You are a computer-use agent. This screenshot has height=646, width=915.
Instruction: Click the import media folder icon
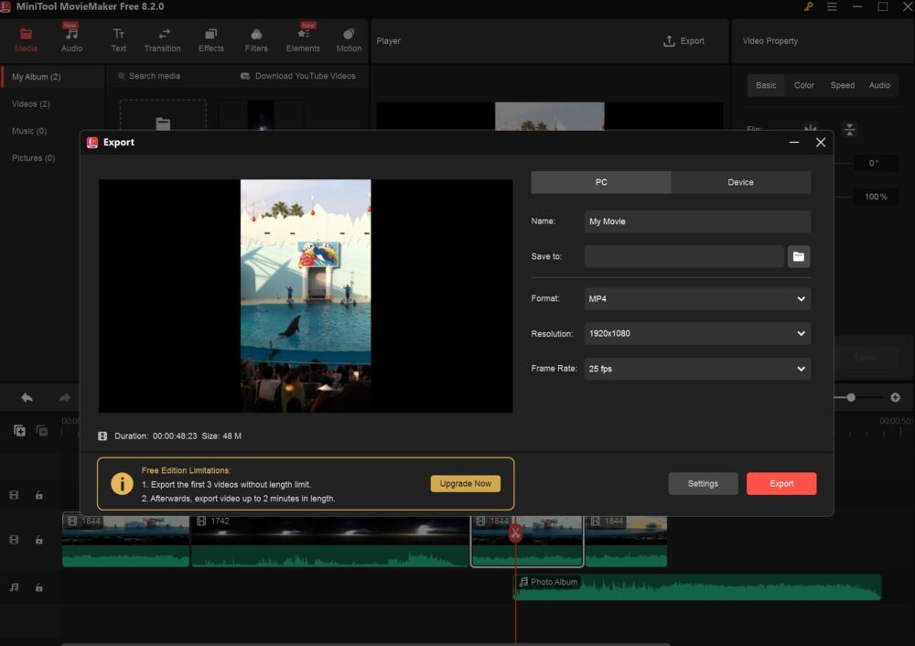click(163, 123)
